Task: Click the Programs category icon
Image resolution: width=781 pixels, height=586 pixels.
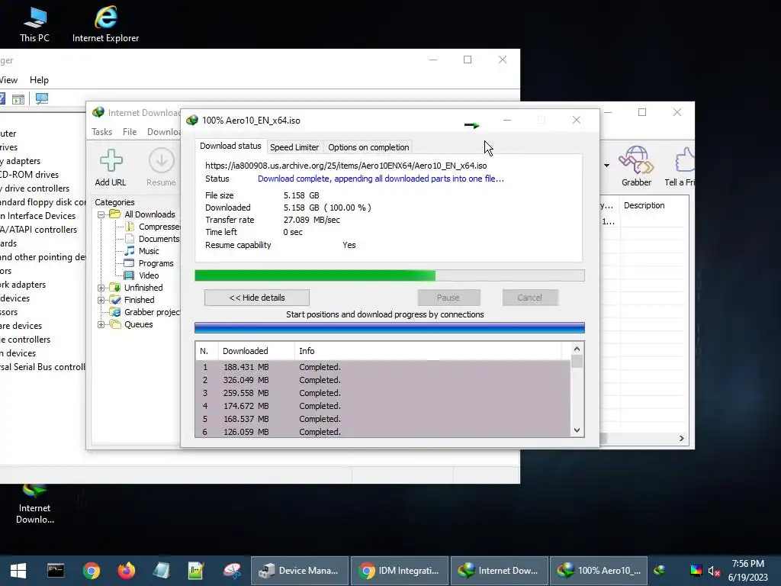Action: tap(129, 263)
